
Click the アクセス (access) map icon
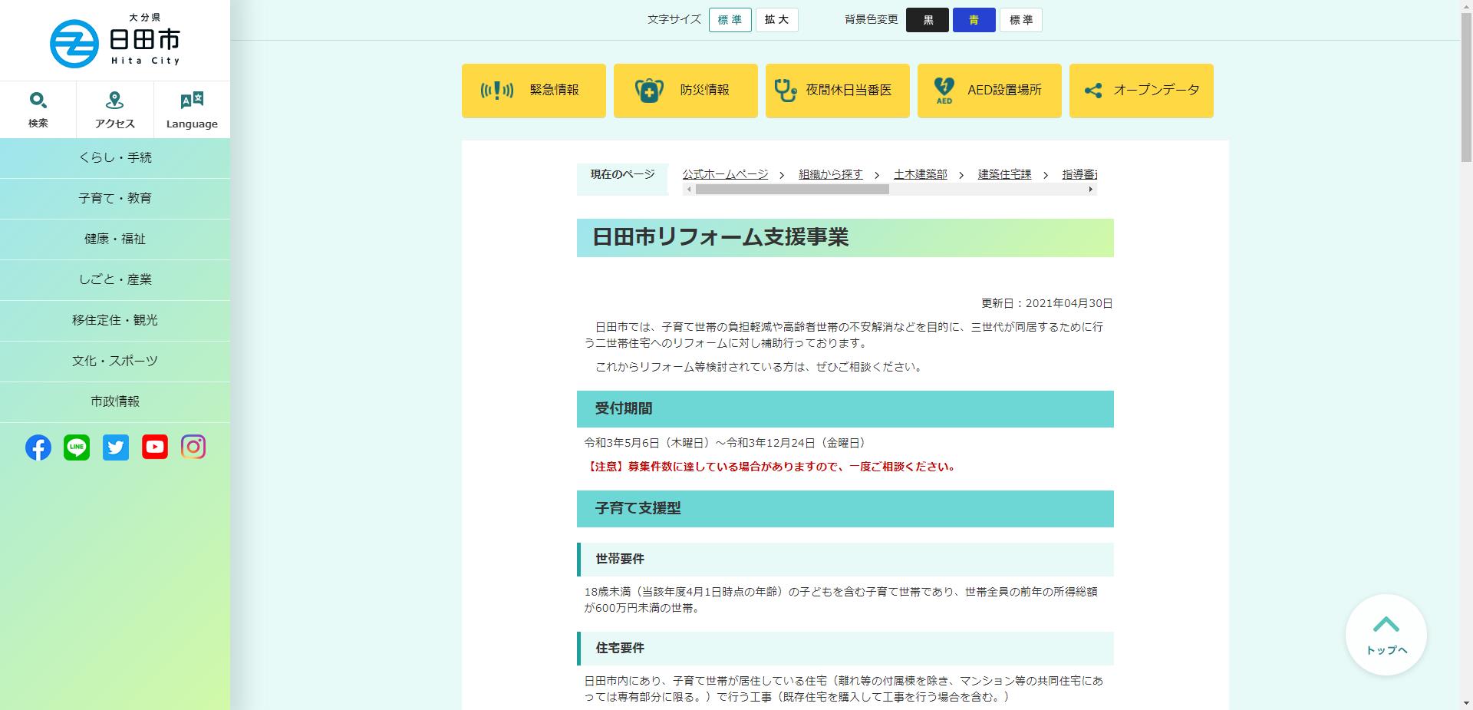click(x=114, y=108)
